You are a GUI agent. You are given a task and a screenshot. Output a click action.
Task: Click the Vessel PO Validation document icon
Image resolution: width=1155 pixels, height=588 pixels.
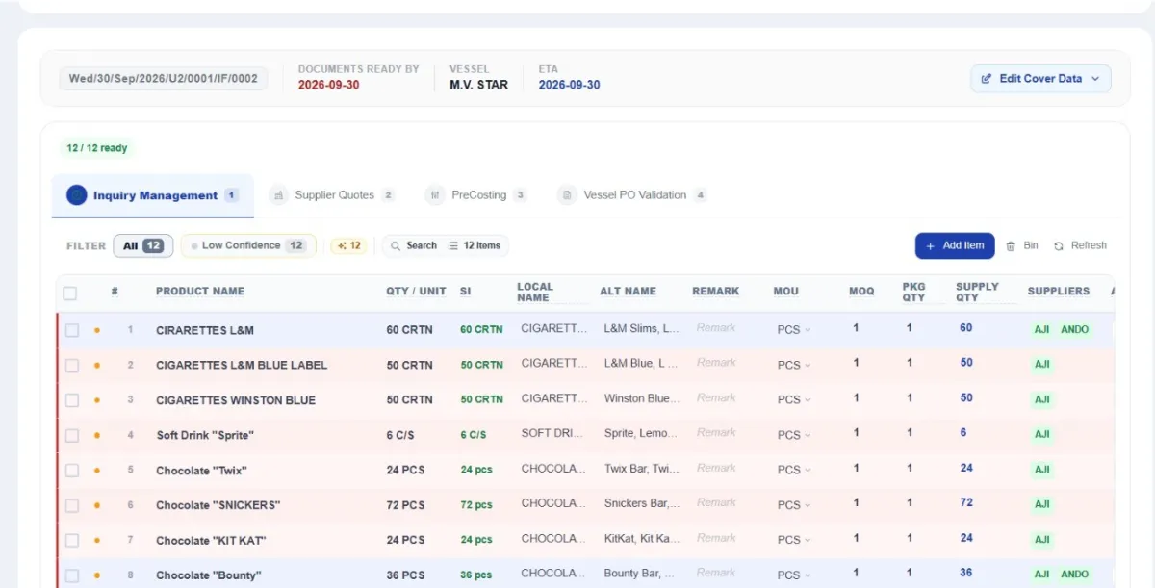[x=567, y=195]
